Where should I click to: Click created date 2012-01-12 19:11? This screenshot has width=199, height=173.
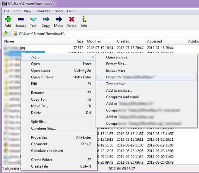(x=130, y=139)
